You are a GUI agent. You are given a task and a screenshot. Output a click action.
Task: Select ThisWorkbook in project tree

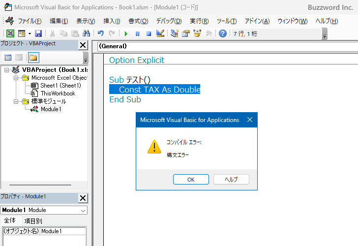[58, 93]
